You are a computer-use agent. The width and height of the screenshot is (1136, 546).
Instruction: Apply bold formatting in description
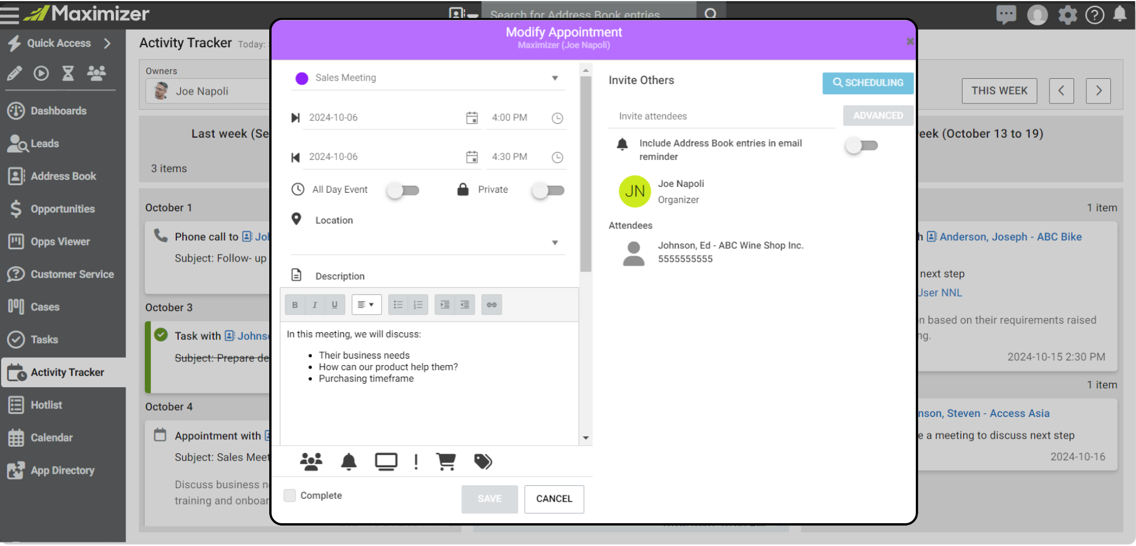pos(295,305)
